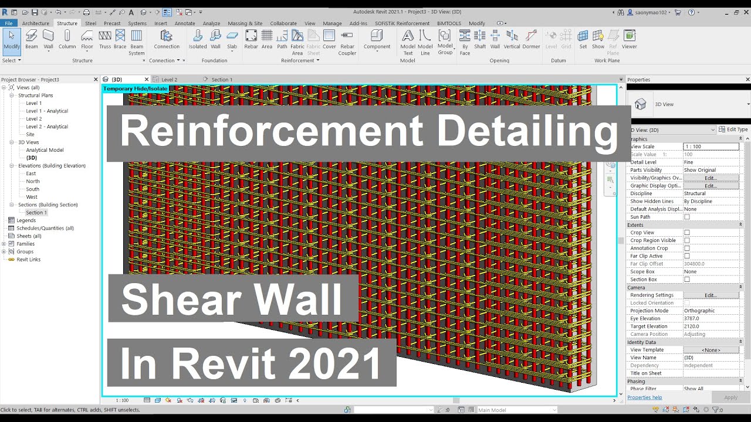Click the Apply button in Properties
Image resolution: width=751 pixels, height=422 pixels.
[730, 397]
